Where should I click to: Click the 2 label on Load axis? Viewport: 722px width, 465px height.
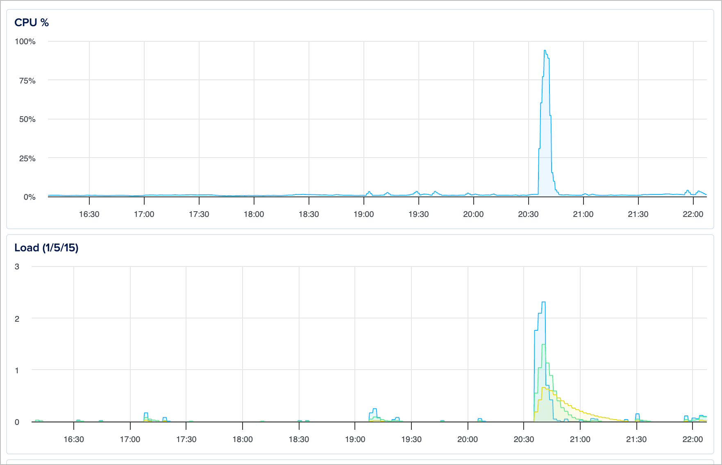(x=17, y=318)
